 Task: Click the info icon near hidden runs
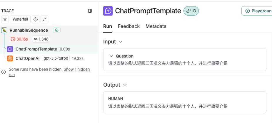(x=4, y=72)
